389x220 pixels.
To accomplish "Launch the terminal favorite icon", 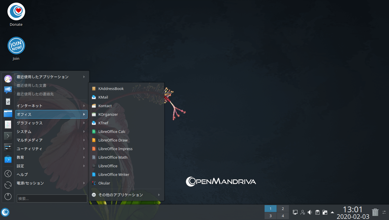I will pos(8,136).
